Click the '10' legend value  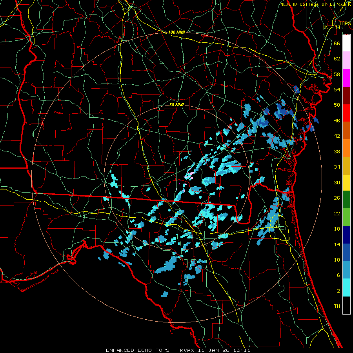(337, 260)
